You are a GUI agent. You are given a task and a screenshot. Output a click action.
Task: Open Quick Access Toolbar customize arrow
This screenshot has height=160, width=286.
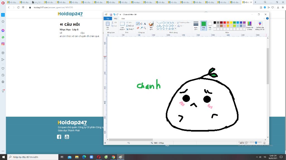(x=120, y=14)
